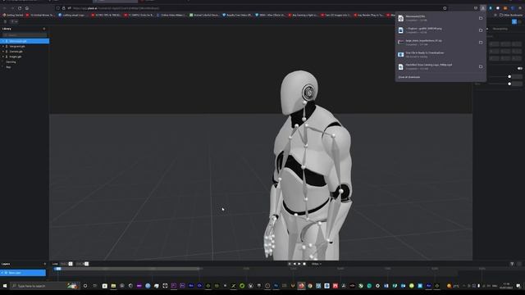525x295 pixels.
Task: Open Photoshop from the taskbar
Action: (276, 286)
